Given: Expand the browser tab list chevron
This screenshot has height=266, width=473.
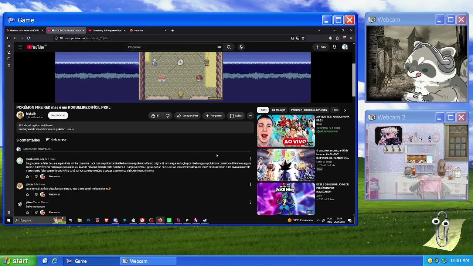Looking at the screenshot, I should pyautogui.click(x=319, y=30).
